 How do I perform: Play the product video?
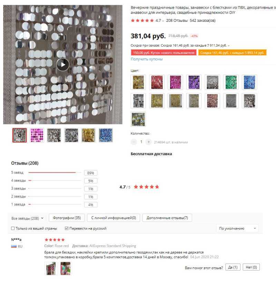click(63, 65)
